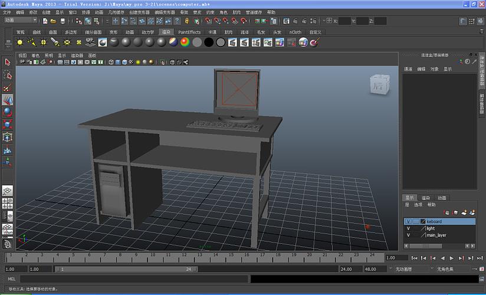Activate the Lasso select tool
This screenshot has width=486, height=295.
pyautogui.click(x=7, y=75)
